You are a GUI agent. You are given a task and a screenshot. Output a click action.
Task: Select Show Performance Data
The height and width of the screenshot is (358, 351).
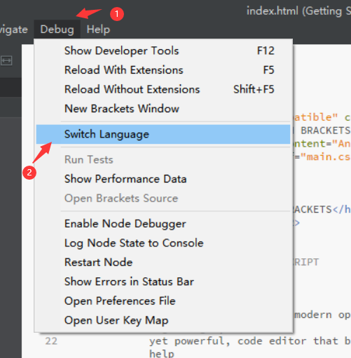point(163,179)
